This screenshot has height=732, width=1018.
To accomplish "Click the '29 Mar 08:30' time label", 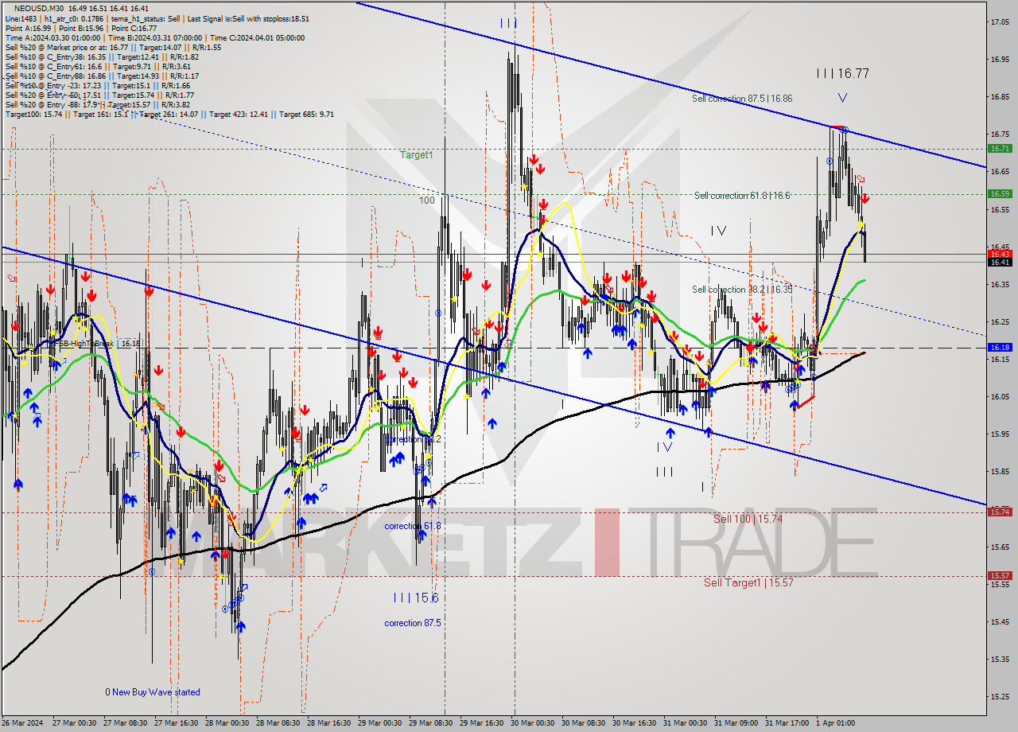I will [x=431, y=723].
